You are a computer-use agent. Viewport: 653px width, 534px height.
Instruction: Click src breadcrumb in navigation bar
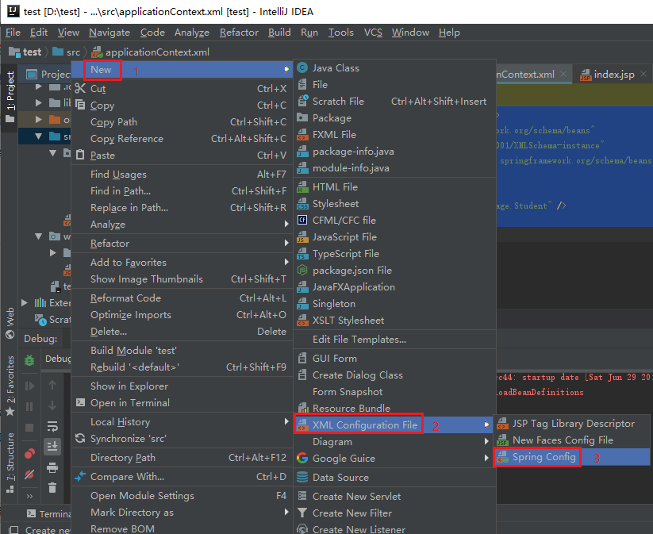click(x=66, y=52)
